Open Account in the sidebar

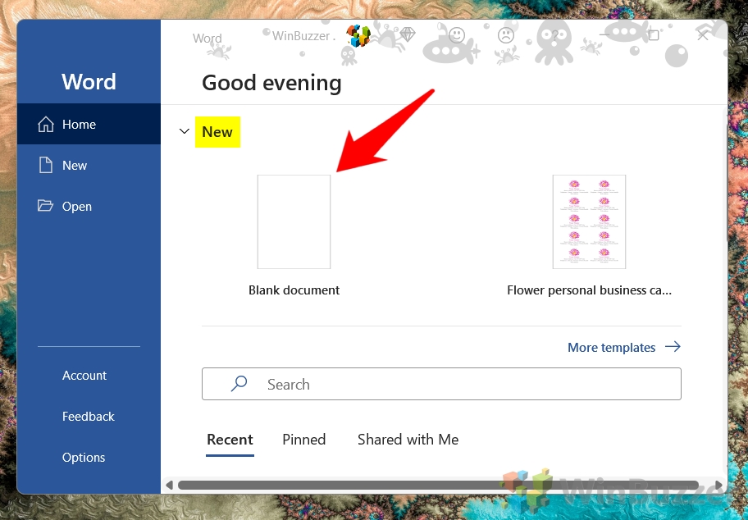pos(84,376)
